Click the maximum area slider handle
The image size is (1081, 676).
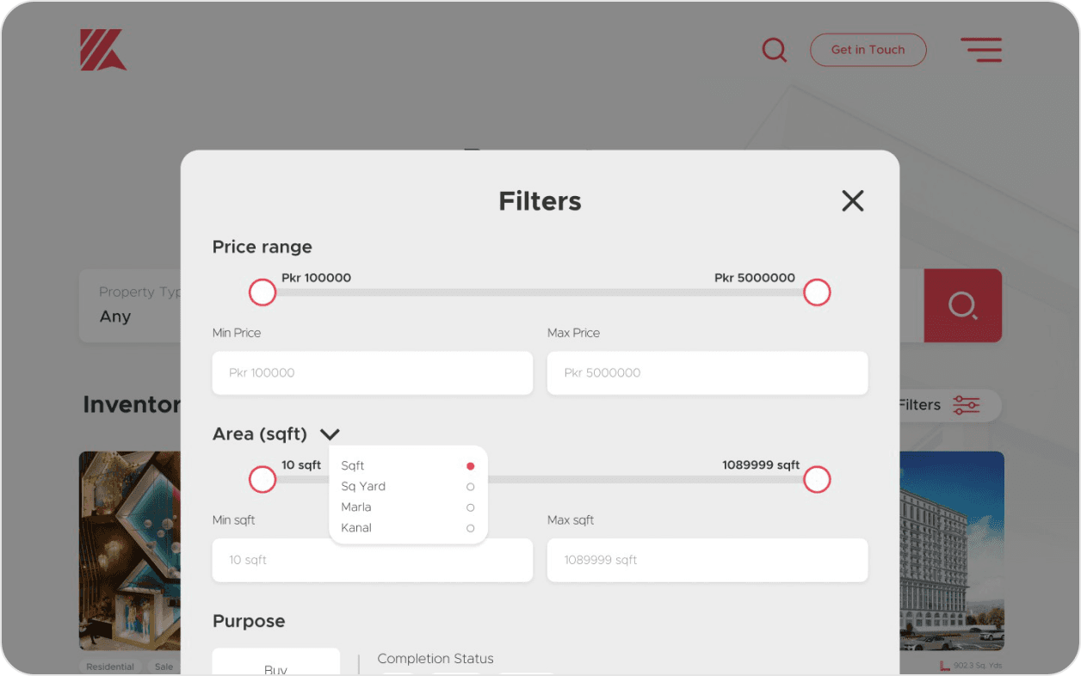pyautogui.click(x=817, y=479)
